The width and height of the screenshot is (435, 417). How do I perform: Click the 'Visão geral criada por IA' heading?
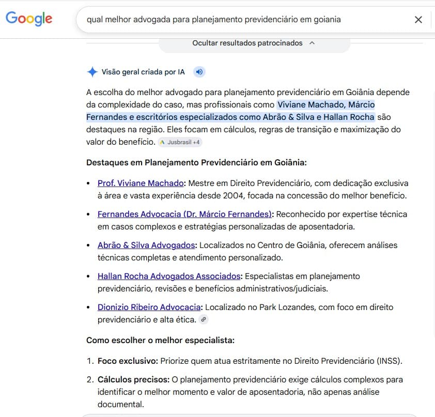[143, 72]
